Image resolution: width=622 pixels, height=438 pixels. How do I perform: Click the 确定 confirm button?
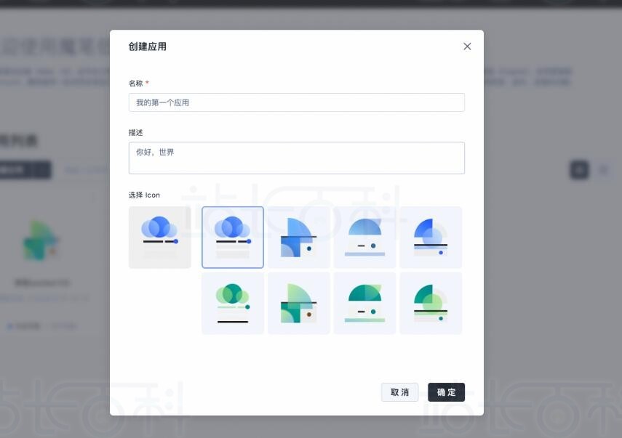pos(446,392)
